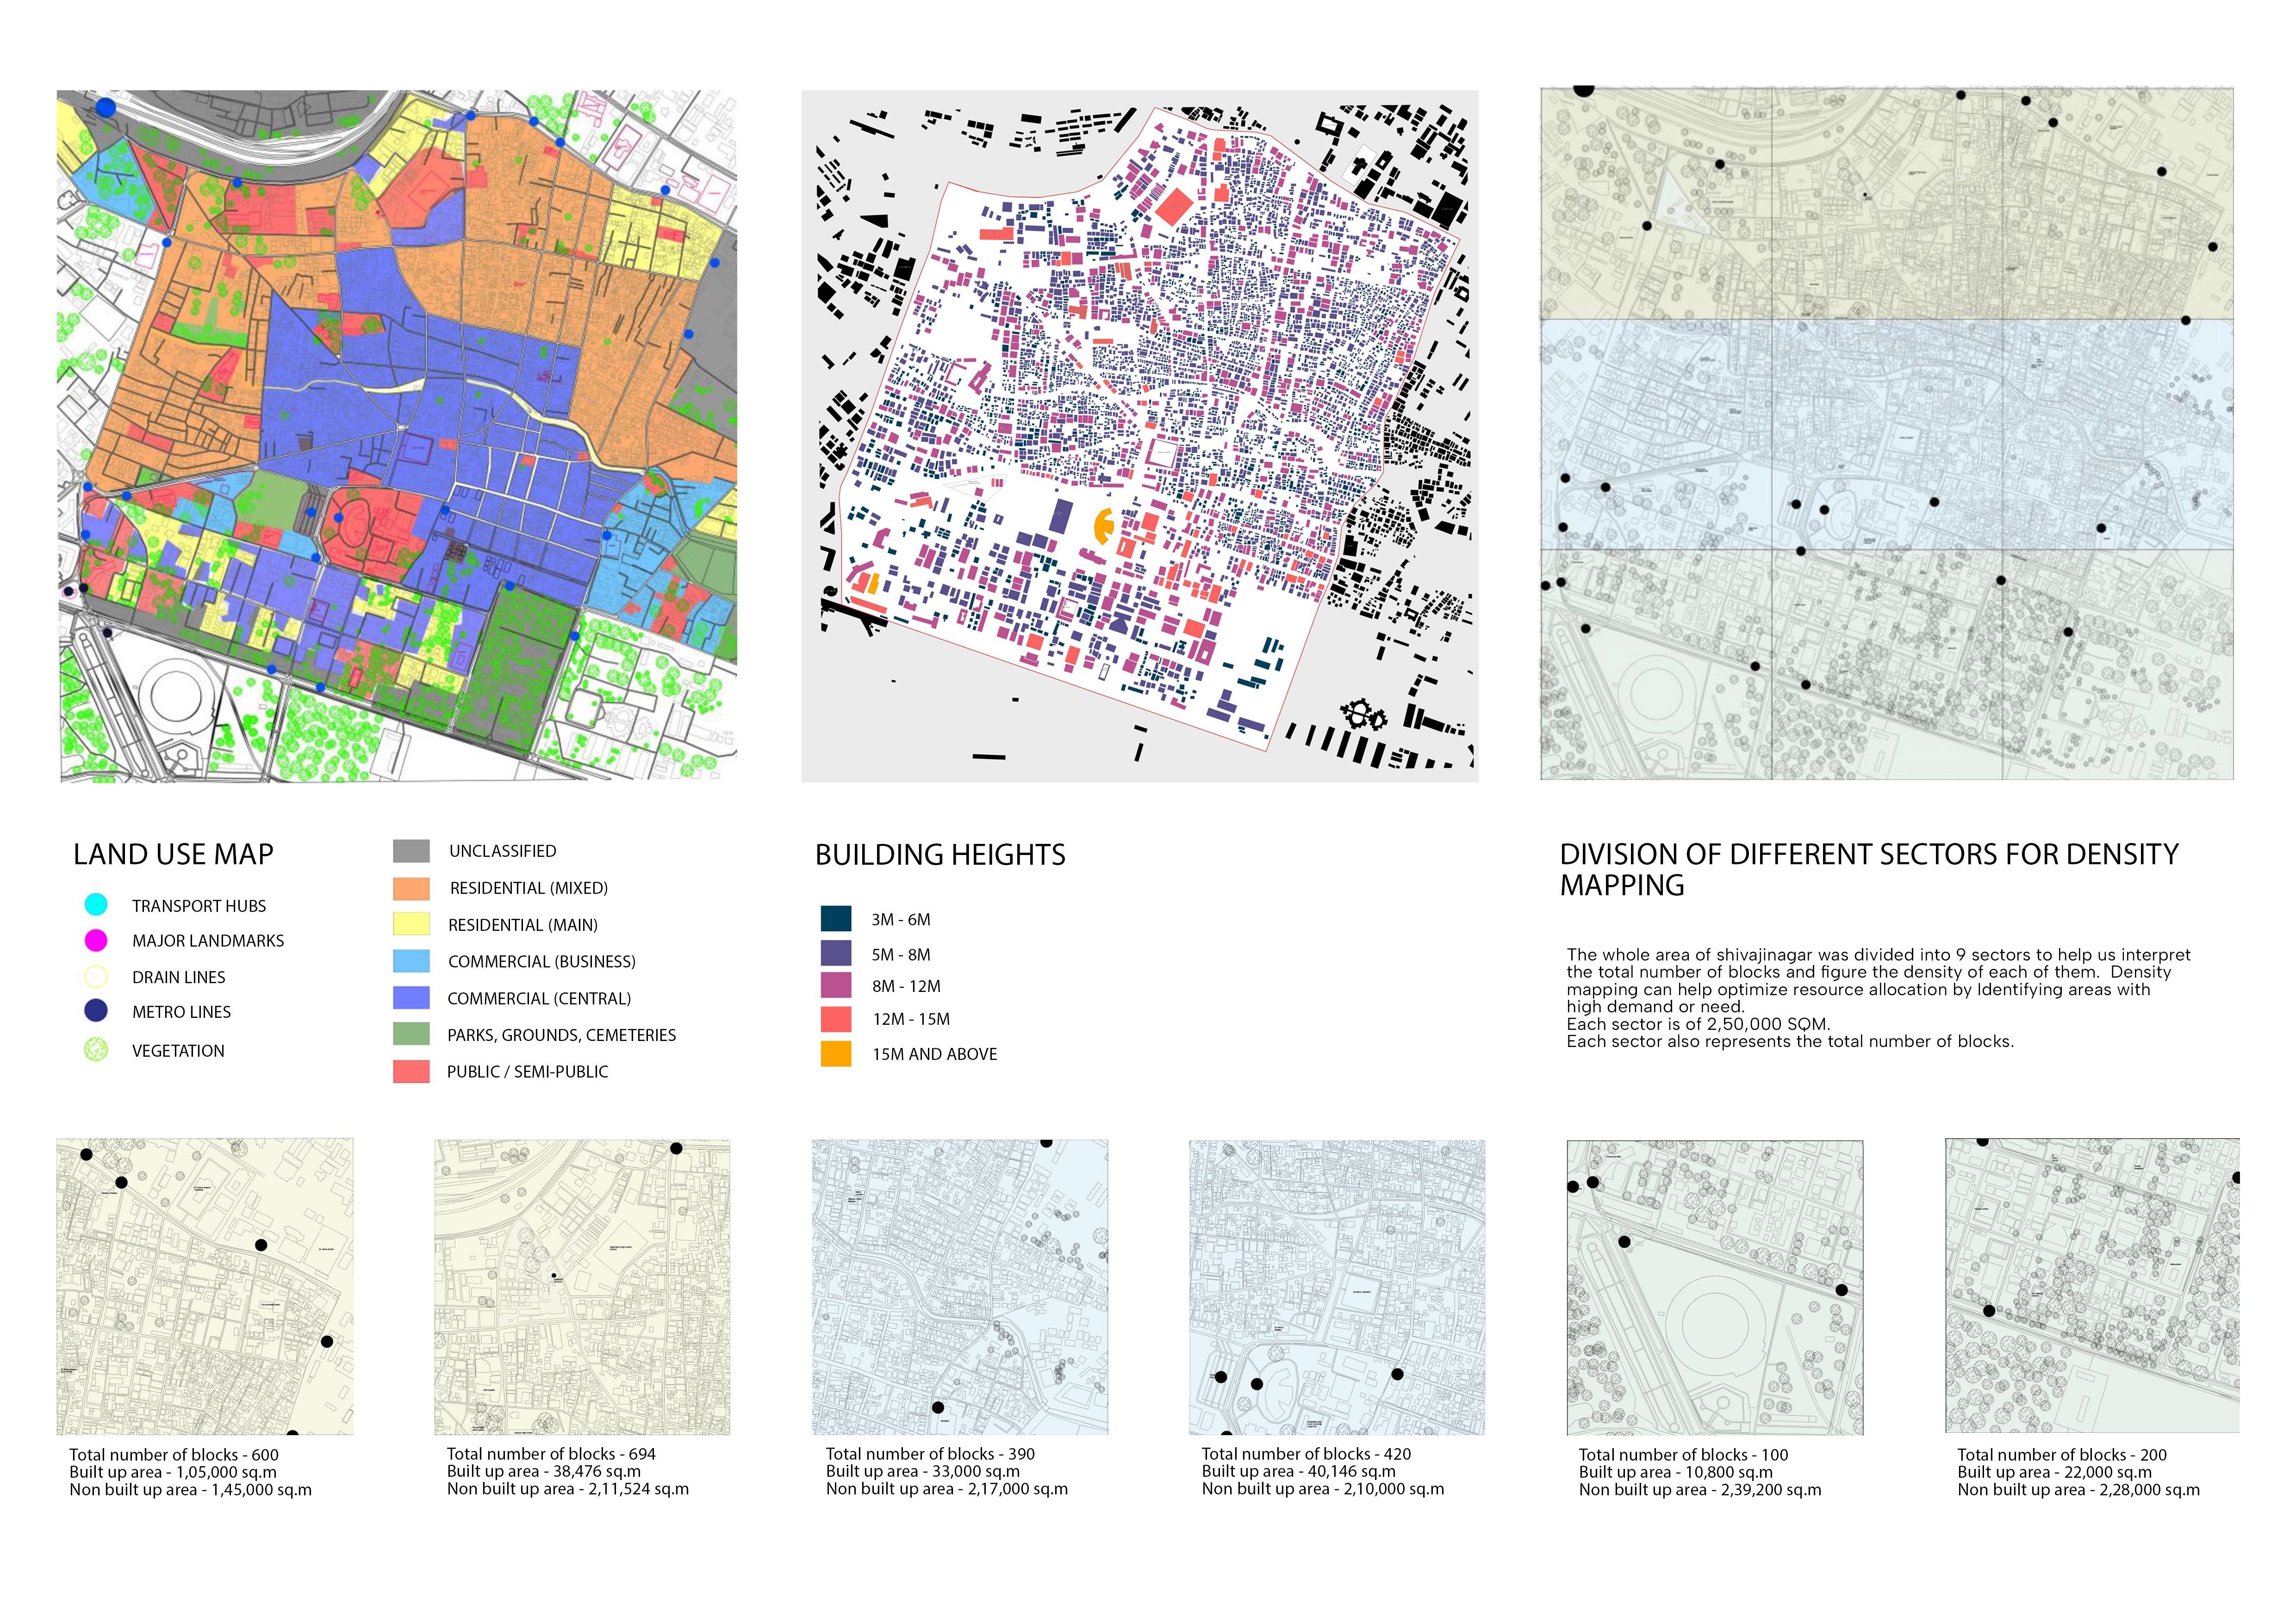2296x1623 pixels.
Task: Click the 8M - 12M height swatch
Action: tap(835, 985)
